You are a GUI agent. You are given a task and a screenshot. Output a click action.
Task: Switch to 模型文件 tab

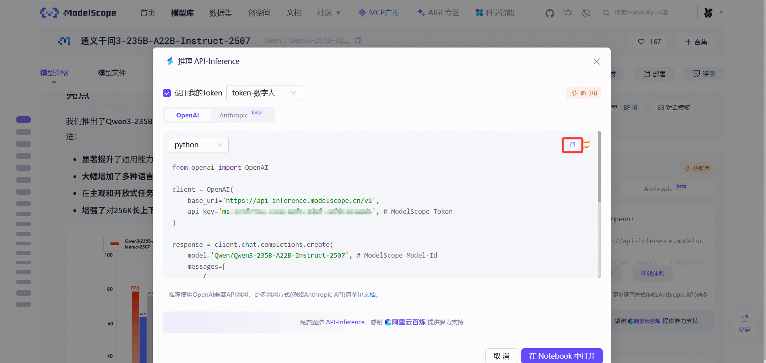coord(112,73)
